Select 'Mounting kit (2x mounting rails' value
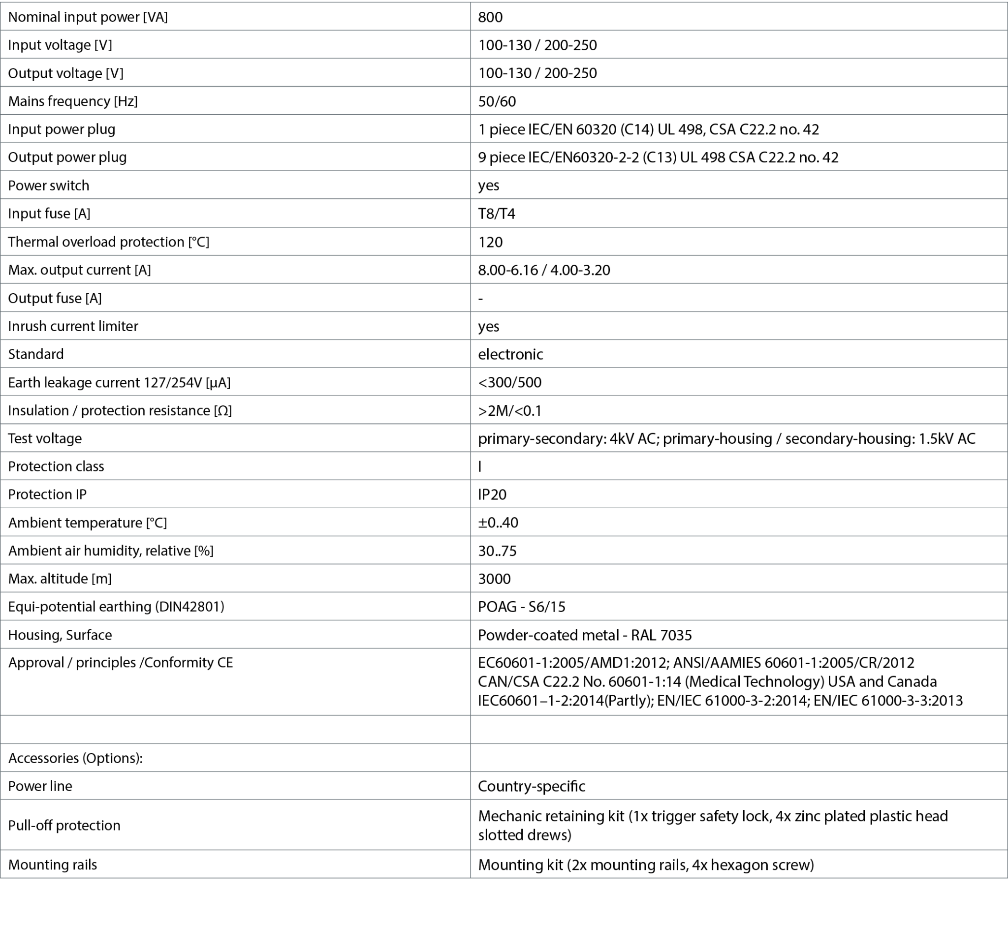Image resolution: width=1008 pixels, height=925 pixels. click(x=646, y=864)
